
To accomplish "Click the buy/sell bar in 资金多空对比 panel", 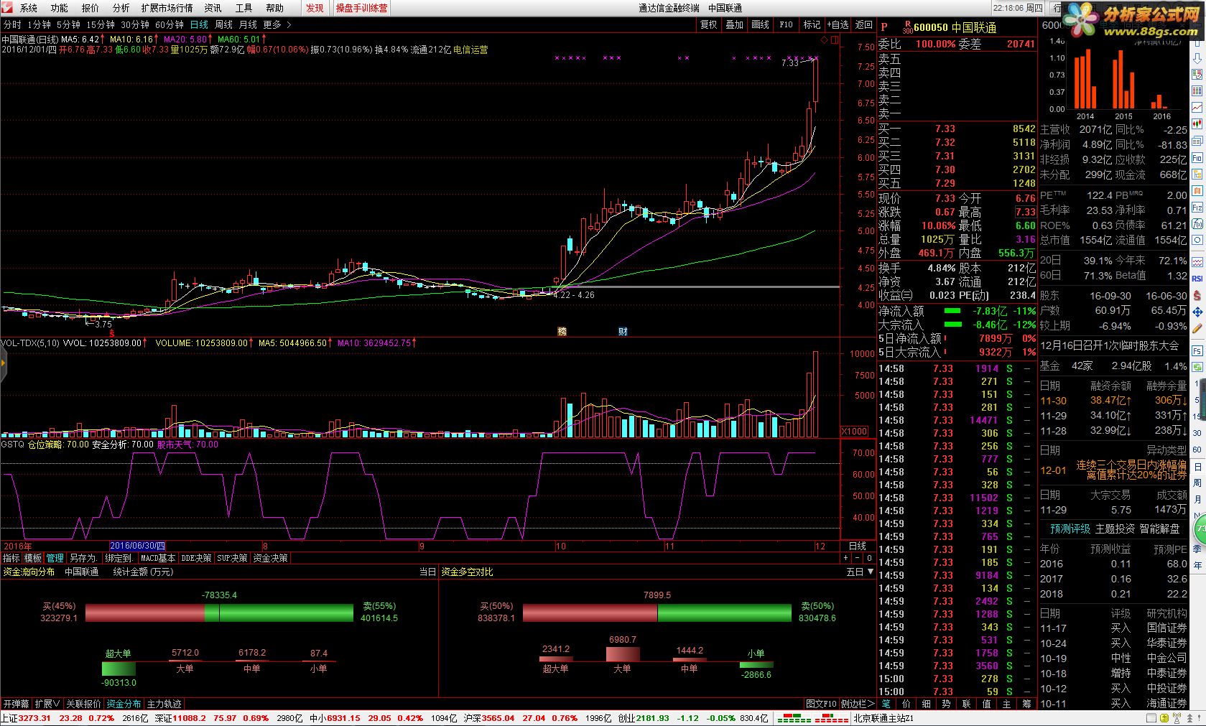I will tap(657, 613).
